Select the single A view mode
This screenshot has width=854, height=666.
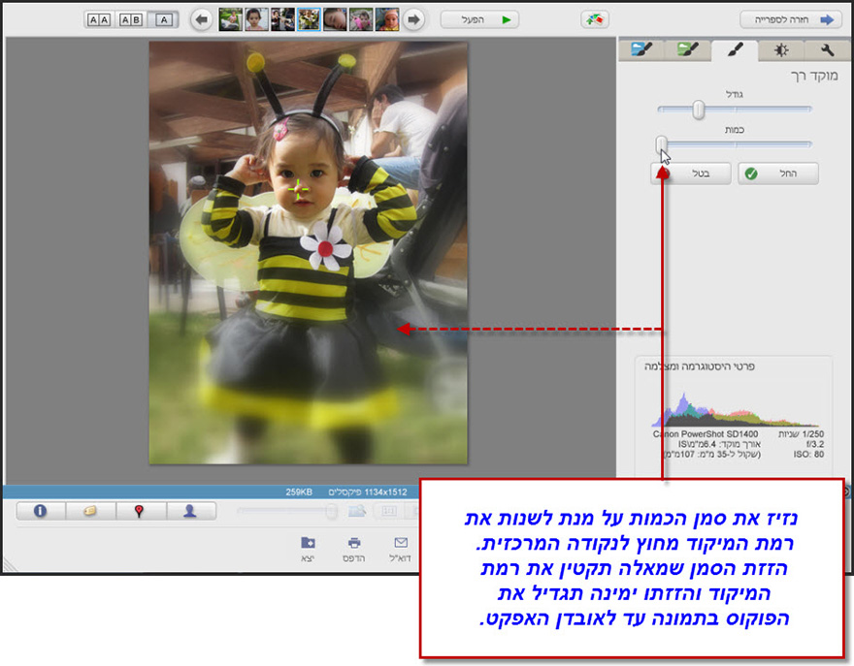point(164,17)
